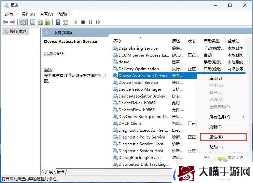Click the Export list toolbar icon
The width and height of the screenshot is (253, 183).
click(x=48, y=22)
